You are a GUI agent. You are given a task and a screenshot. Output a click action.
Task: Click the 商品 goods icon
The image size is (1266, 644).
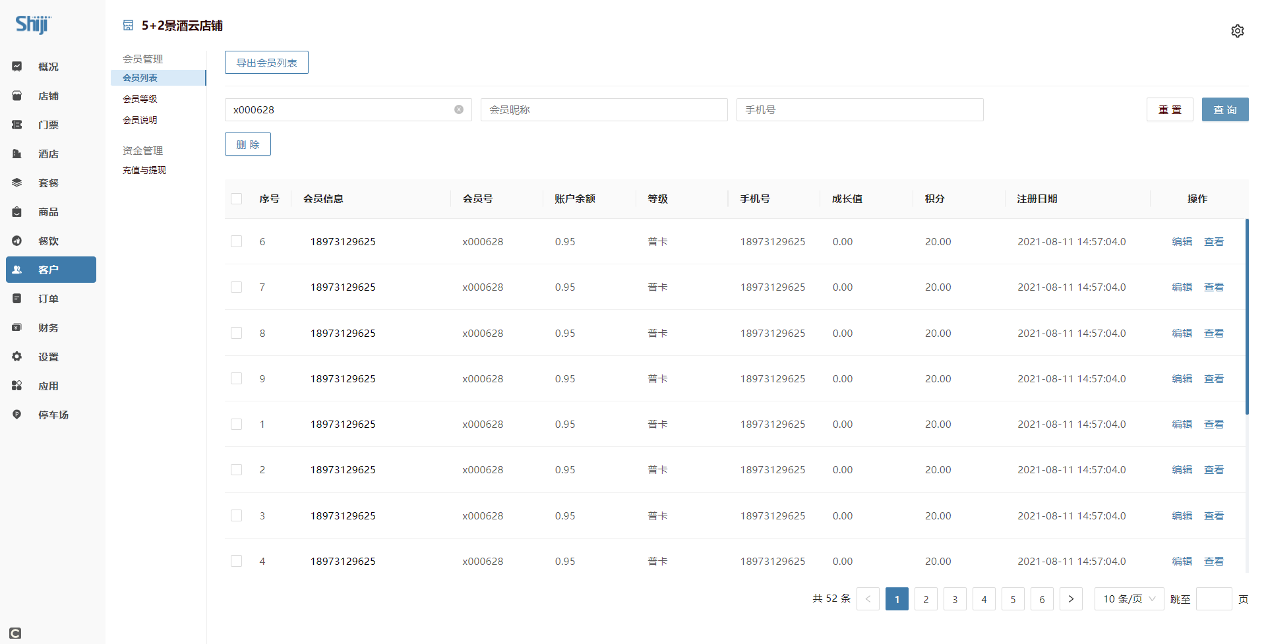[x=17, y=212]
